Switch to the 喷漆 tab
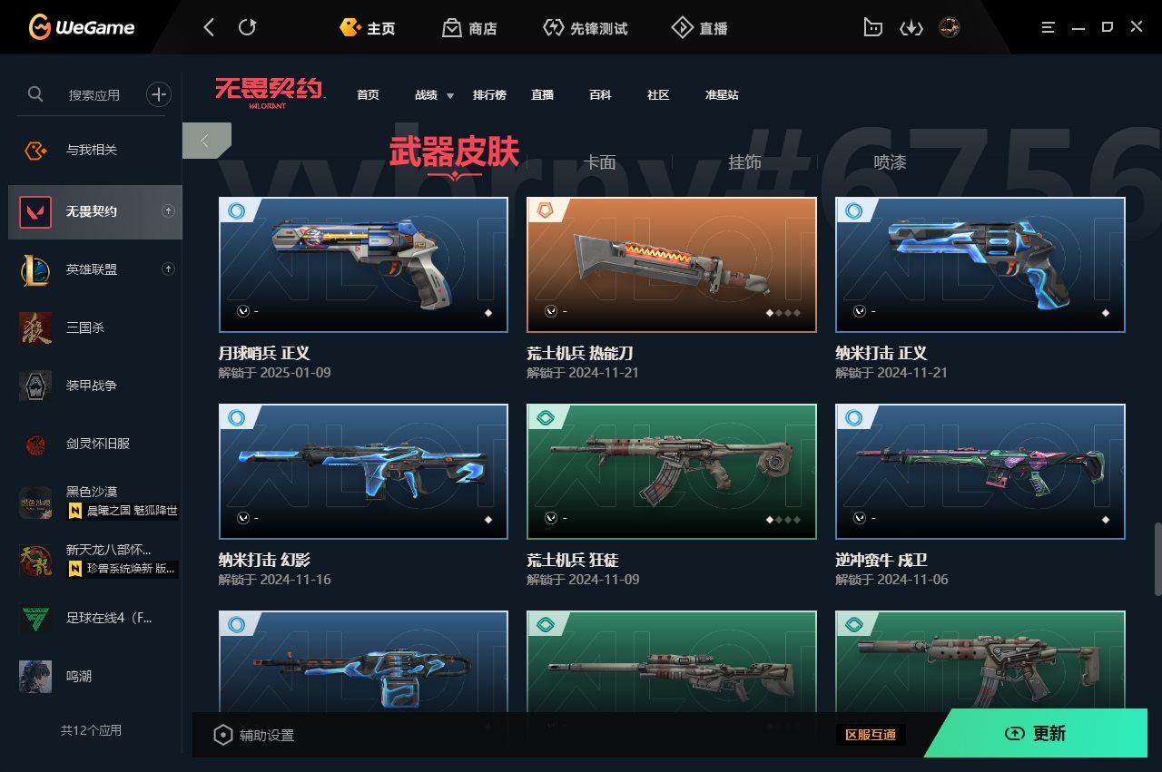 [890, 162]
